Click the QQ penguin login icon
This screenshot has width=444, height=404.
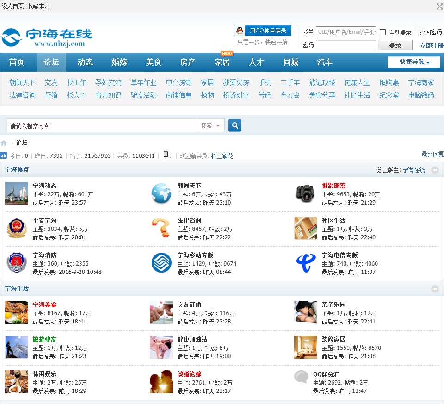click(240, 31)
